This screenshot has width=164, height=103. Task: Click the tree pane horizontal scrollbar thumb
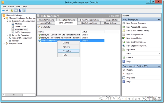coord(14,95)
